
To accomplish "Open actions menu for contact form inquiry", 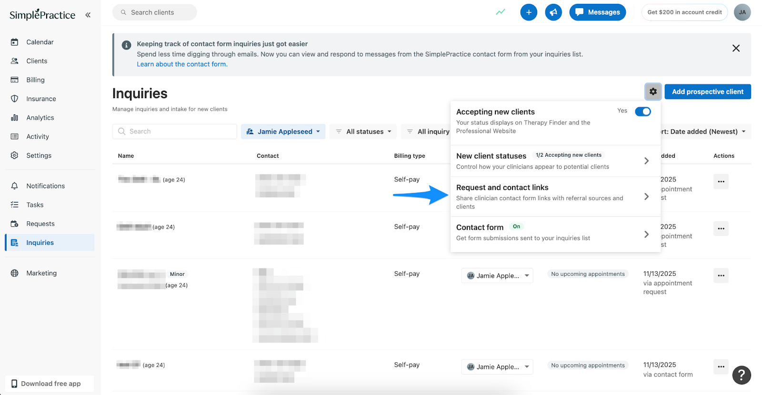I will 721,366.
